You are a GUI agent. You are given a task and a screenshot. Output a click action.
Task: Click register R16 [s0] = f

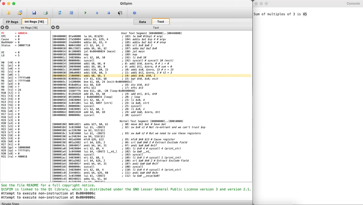point(10,111)
